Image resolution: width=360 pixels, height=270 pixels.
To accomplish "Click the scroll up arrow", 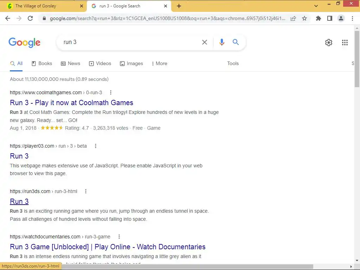I will click(357, 28).
